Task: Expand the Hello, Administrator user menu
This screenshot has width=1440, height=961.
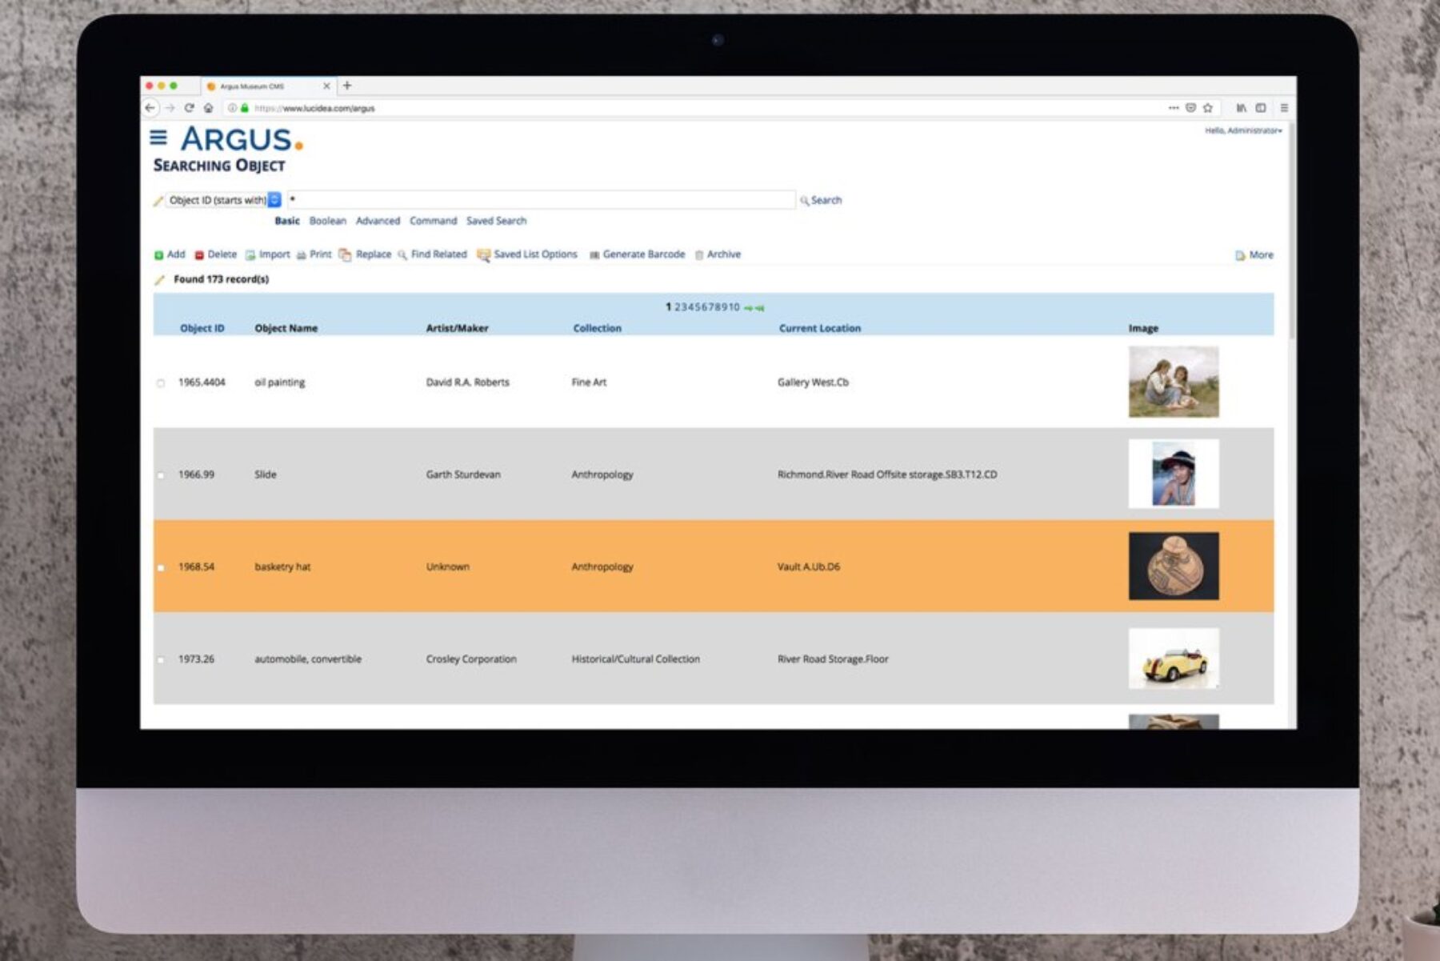Action: click(x=1243, y=130)
